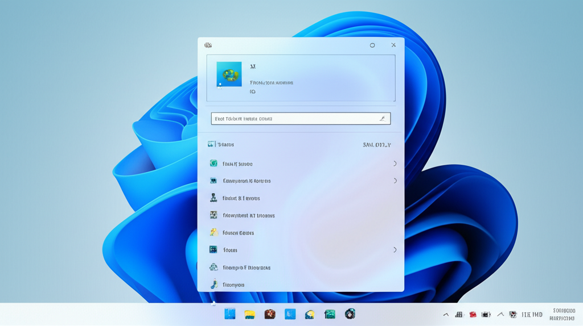
Task: Click the green round icon in the first list row
Action: [x=214, y=164]
